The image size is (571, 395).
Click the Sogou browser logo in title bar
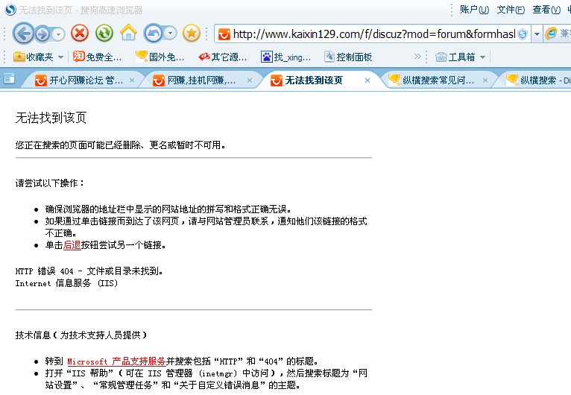click(10, 10)
